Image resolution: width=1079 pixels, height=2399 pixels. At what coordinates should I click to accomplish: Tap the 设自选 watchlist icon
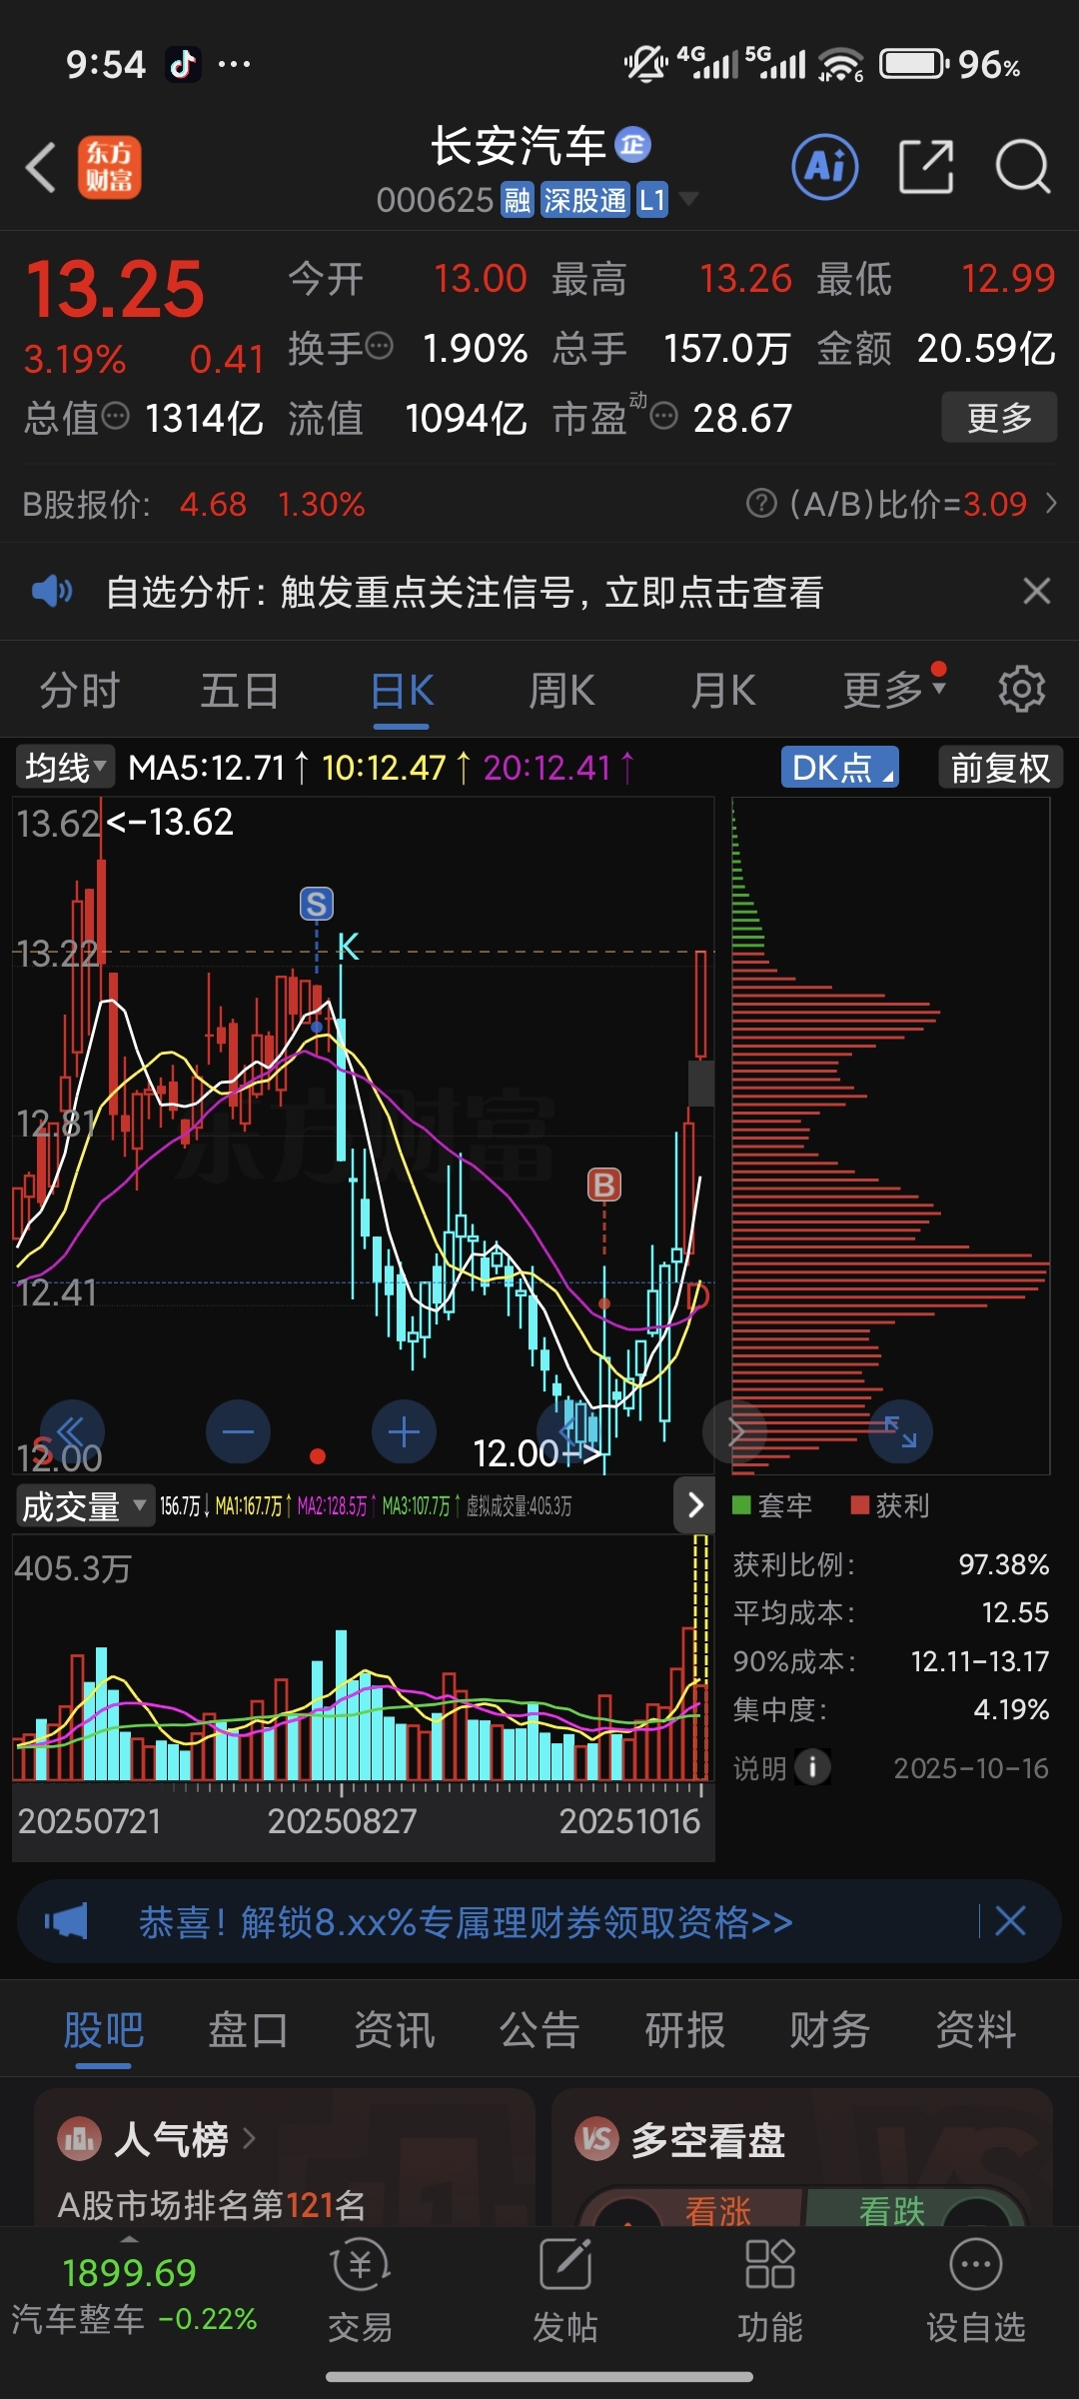976,2265
